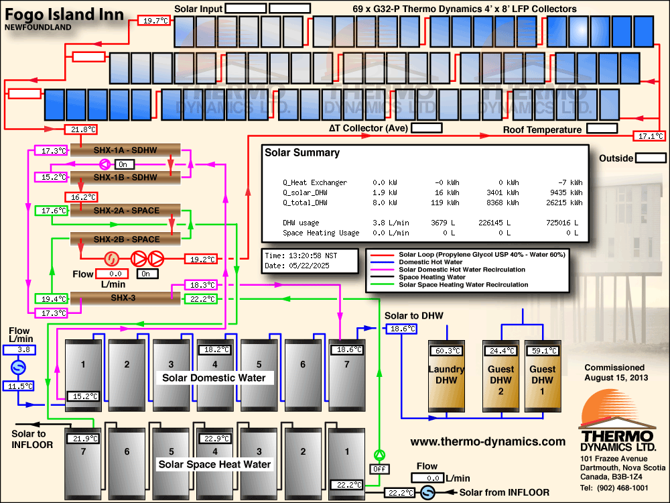
Task: Click the Solar to DHW 18.6°C reading
Action: (401, 329)
